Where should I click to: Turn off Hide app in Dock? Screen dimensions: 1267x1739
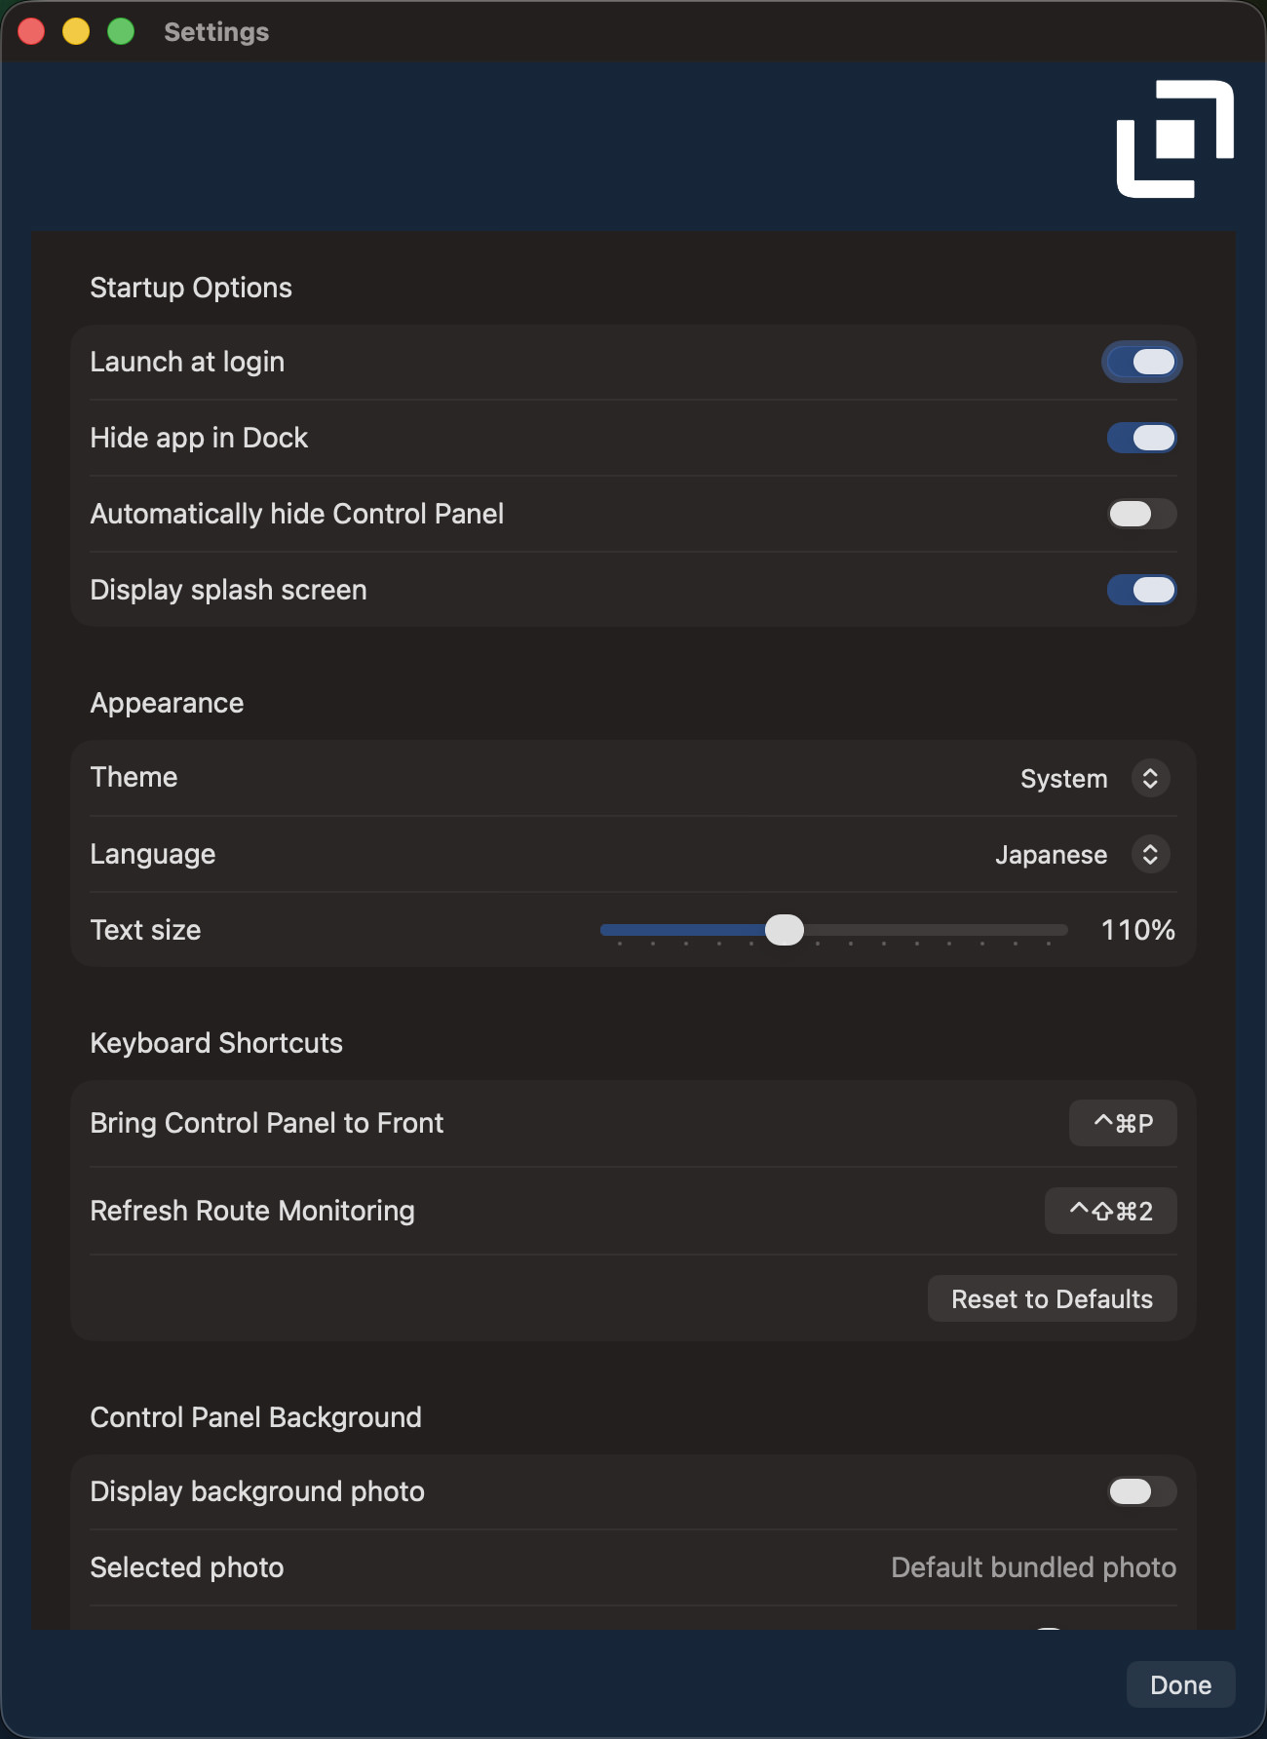tap(1141, 439)
